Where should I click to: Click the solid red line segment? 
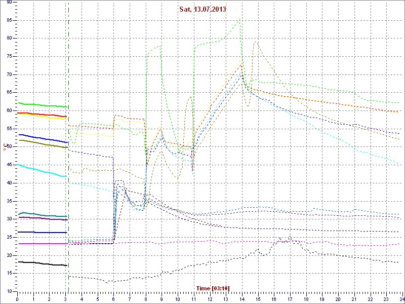coord(43,115)
